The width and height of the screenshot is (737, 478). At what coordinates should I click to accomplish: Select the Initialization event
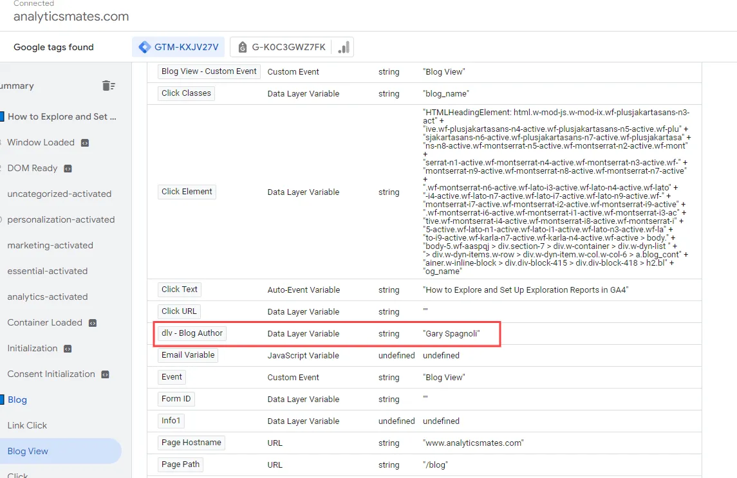click(32, 348)
